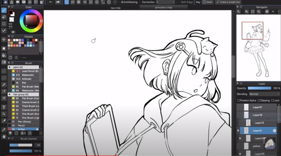This screenshot has height=156, width=281.
Task: Click the transparent color swatch
Action: tap(12, 19)
